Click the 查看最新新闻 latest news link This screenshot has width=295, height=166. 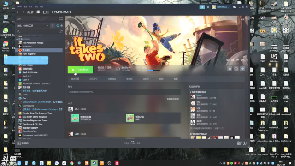[x=173, y=99]
